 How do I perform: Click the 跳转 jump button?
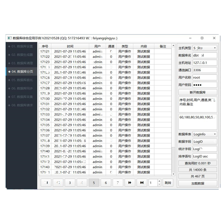click(168, 183)
